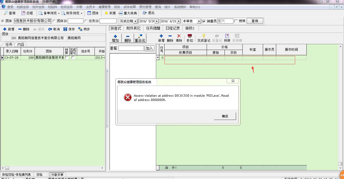Viewport: 344px width, 179px height.
Task: Open the 2016/5/24 start date picker
Action: click(157, 21)
